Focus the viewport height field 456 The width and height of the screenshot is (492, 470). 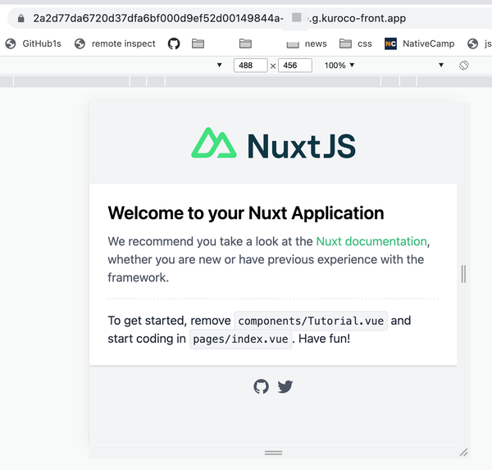tap(295, 66)
